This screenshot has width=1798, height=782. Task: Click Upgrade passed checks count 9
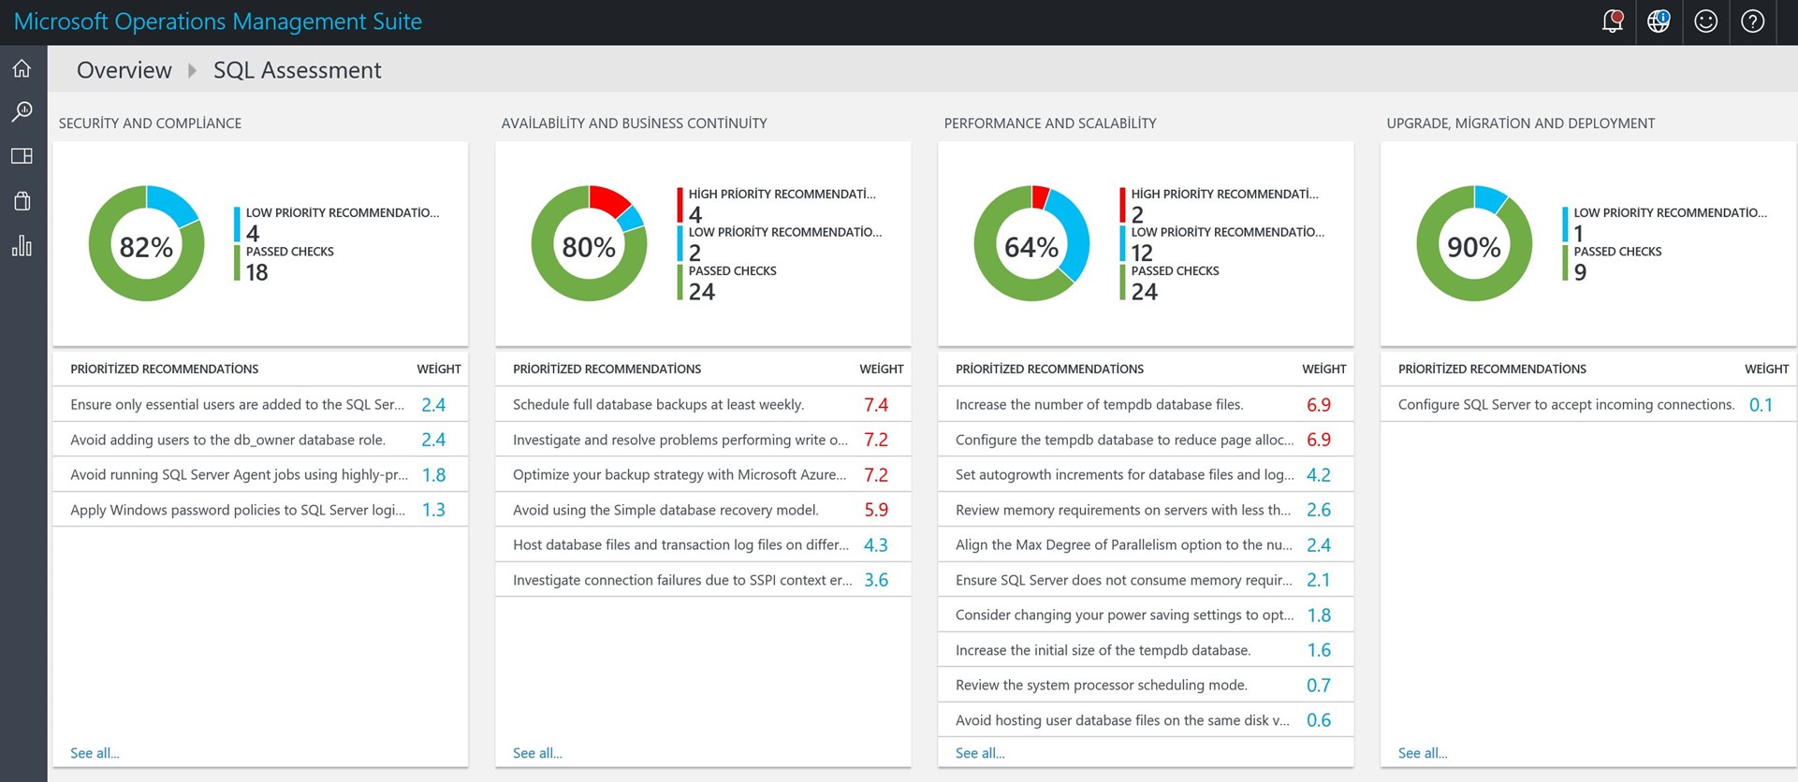1581,272
